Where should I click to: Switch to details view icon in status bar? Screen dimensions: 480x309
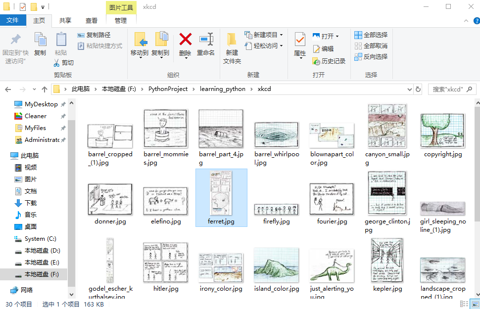[x=464, y=304]
